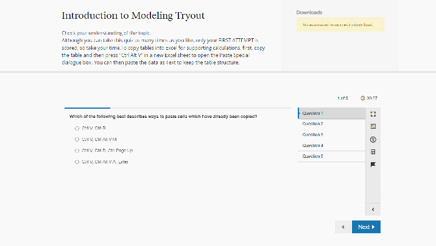Select the first answer option radio button
The image size is (436, 246).
(77, 128)
